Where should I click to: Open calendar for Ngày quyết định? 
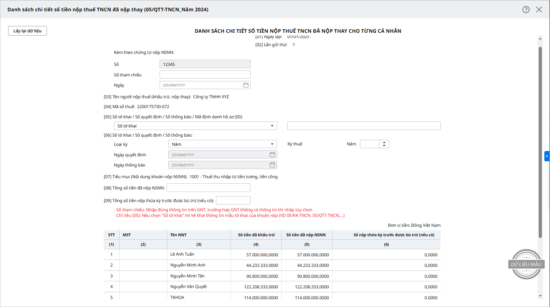pos(272,155)
